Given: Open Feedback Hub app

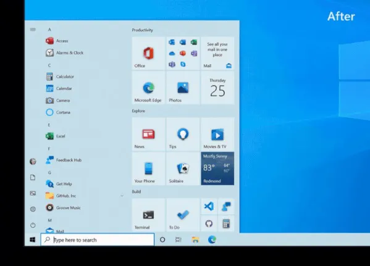Looking at the screenshot, I should (64, 160).
